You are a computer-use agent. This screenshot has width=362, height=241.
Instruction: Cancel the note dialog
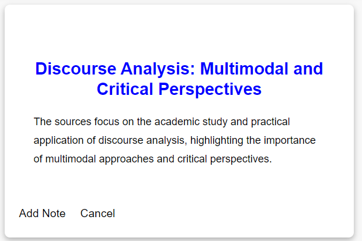click(98, 213)
